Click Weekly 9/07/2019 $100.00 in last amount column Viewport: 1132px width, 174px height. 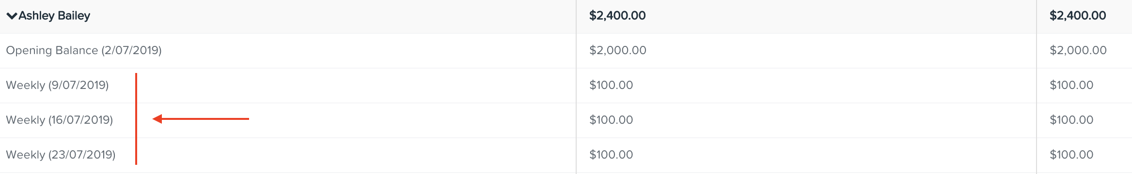pyautogui.click(x=1071, y=85)
